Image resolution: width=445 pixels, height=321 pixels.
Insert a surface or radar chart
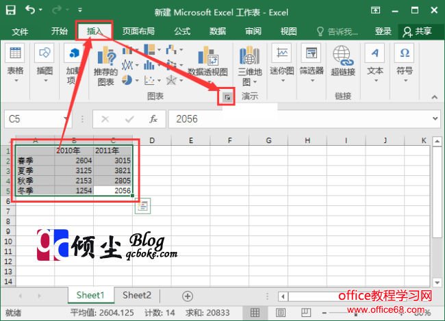[171, 80]
